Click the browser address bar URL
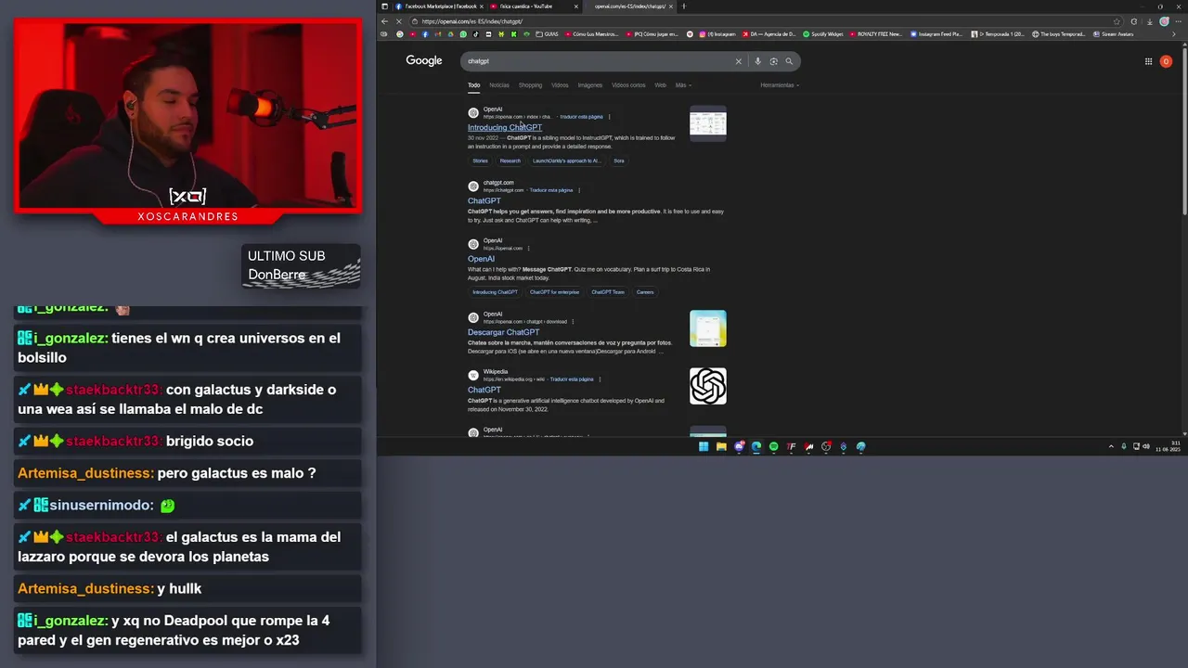 click(x=472, y=21)
